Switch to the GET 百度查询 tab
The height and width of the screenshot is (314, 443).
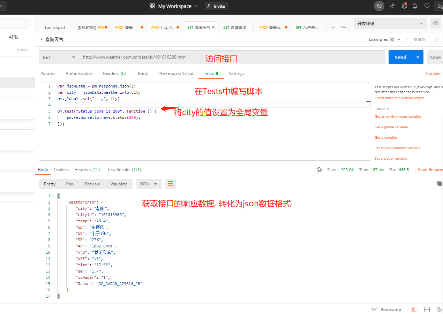[236, 27]
